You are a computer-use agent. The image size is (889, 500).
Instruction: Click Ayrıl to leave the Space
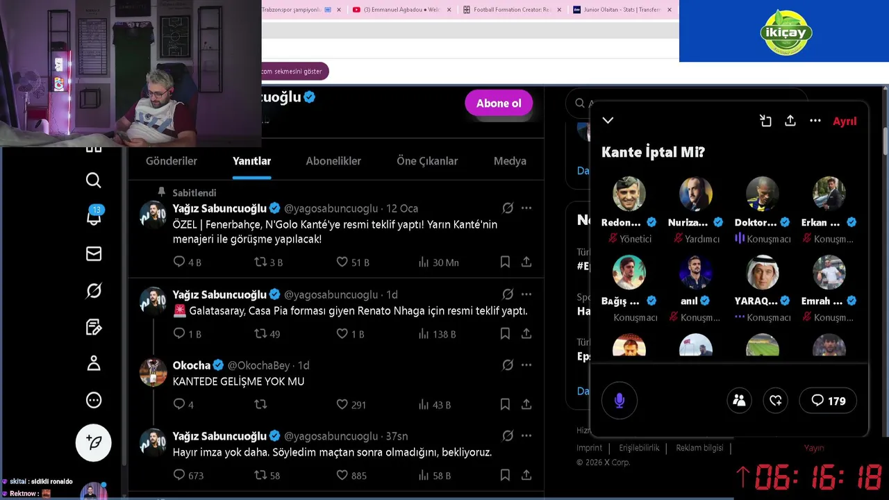[x=845, y=121]
